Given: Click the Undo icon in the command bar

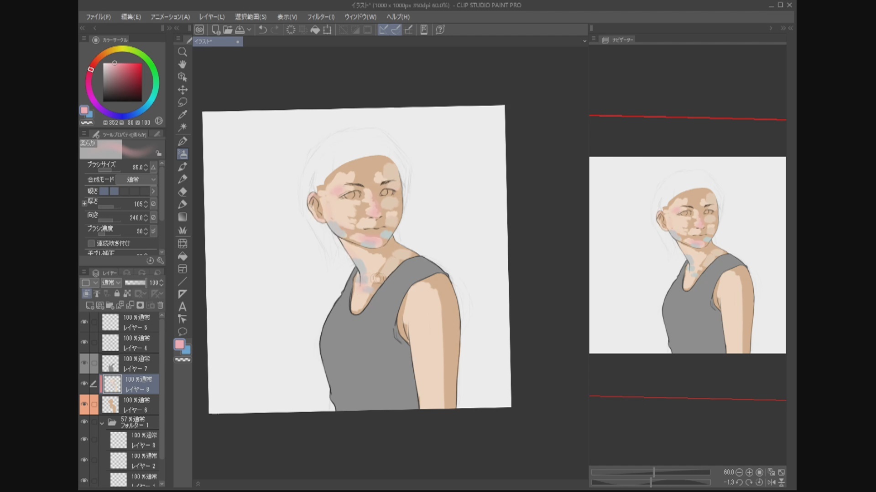Looking at the screenshot, I should click(x=262, y=30).
